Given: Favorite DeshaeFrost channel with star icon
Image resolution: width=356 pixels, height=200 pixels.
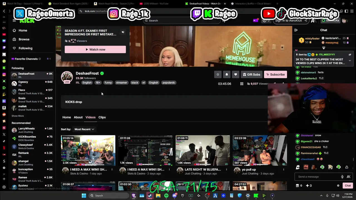Looking at the screenshot, I should coord(218,74).
